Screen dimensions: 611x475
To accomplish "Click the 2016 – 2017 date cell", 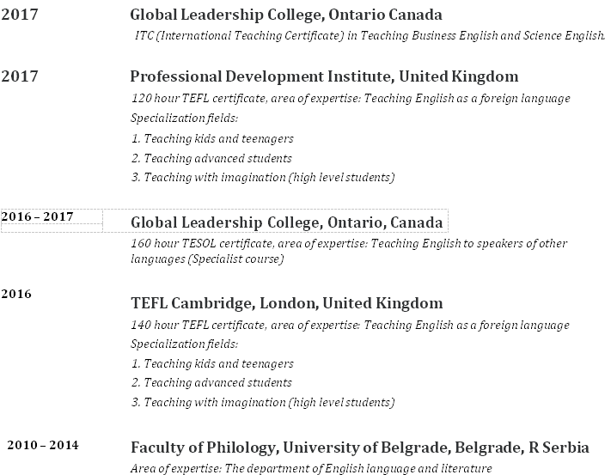I will click(52, 221).
